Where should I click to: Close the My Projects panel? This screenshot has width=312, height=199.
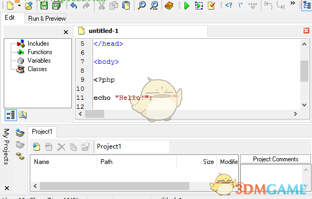point(7,188)
